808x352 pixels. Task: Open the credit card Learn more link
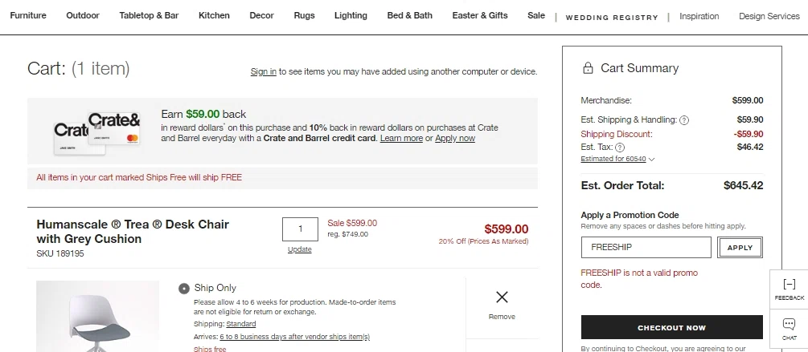(401, 138)
